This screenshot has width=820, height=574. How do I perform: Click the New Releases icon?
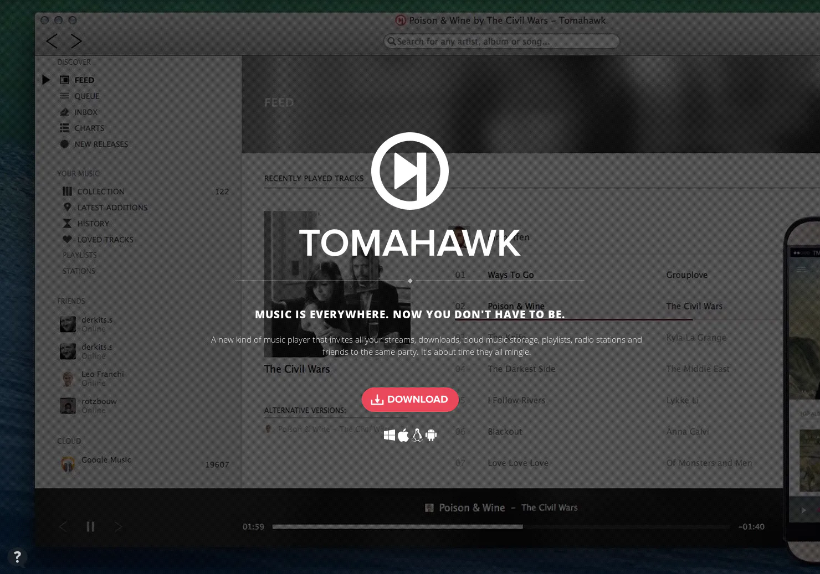click(x=65, y=144)
